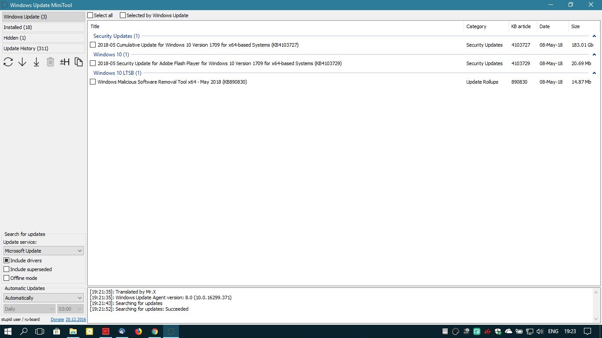602x338 pixels.
Task: Select the Windows Malicious Software Removal Tool title
Action: pyautogui.click(x=172, y=82)
